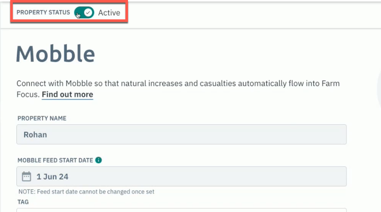Click empty area of the feed start date box
This screenshot has height=212, width=381.
207,176
